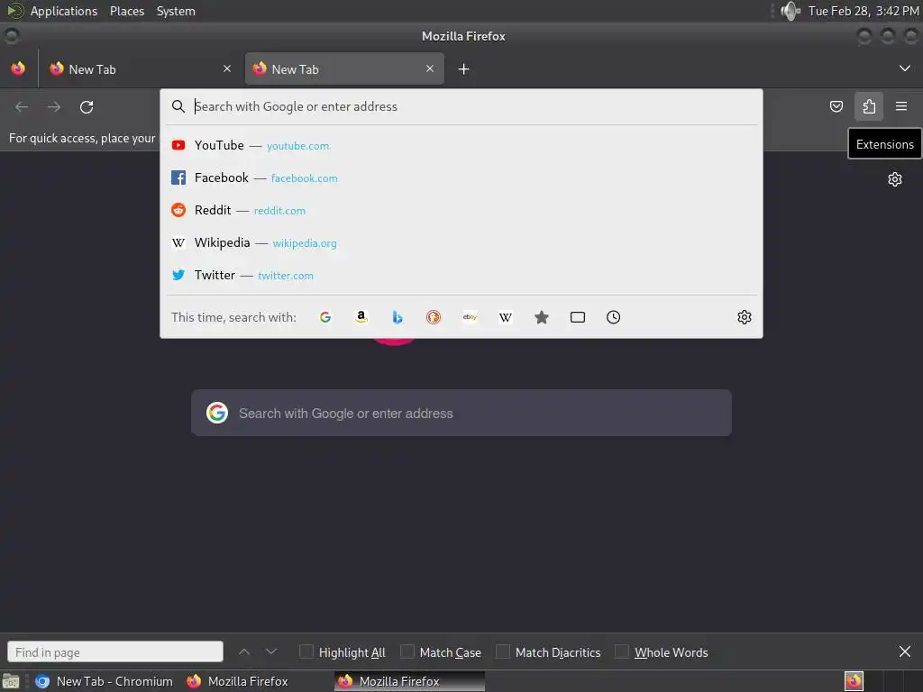The image size is (923, 692).
Task: Toggle Match Case checkbox
Action: 407,651
